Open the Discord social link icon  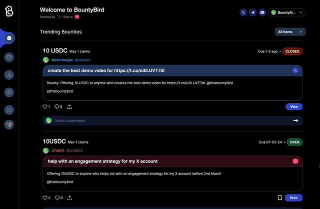[x=262, y=12]
